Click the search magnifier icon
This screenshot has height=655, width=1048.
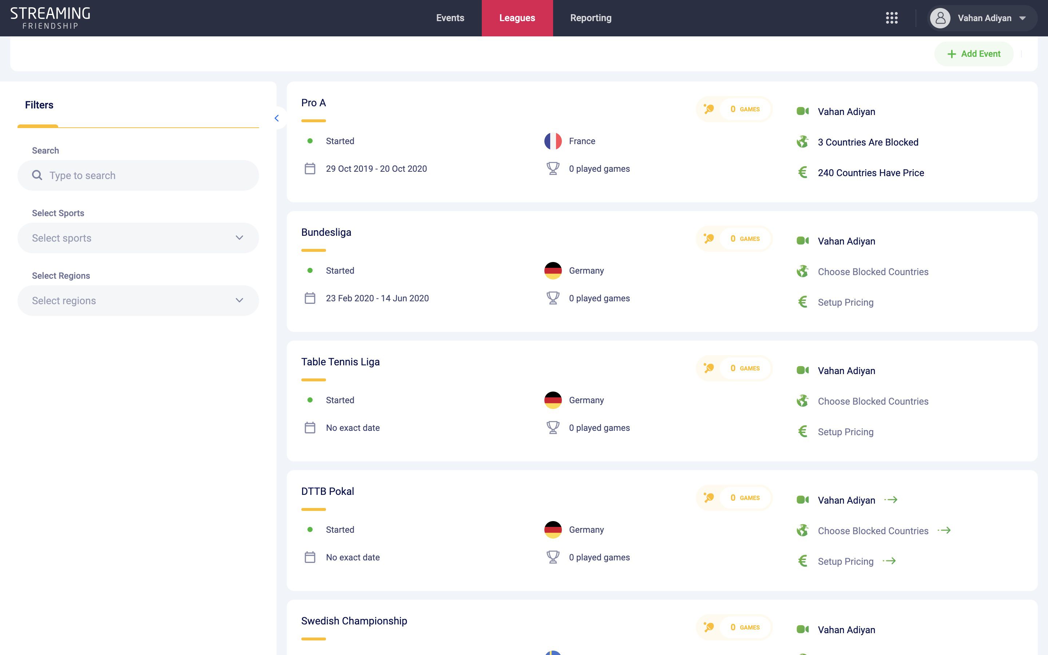(37, 175)
